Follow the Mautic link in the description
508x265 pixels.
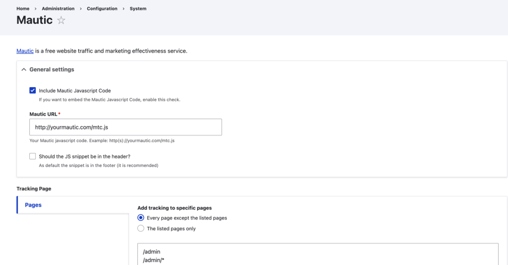pyautogui.click(x=25, y=51)
